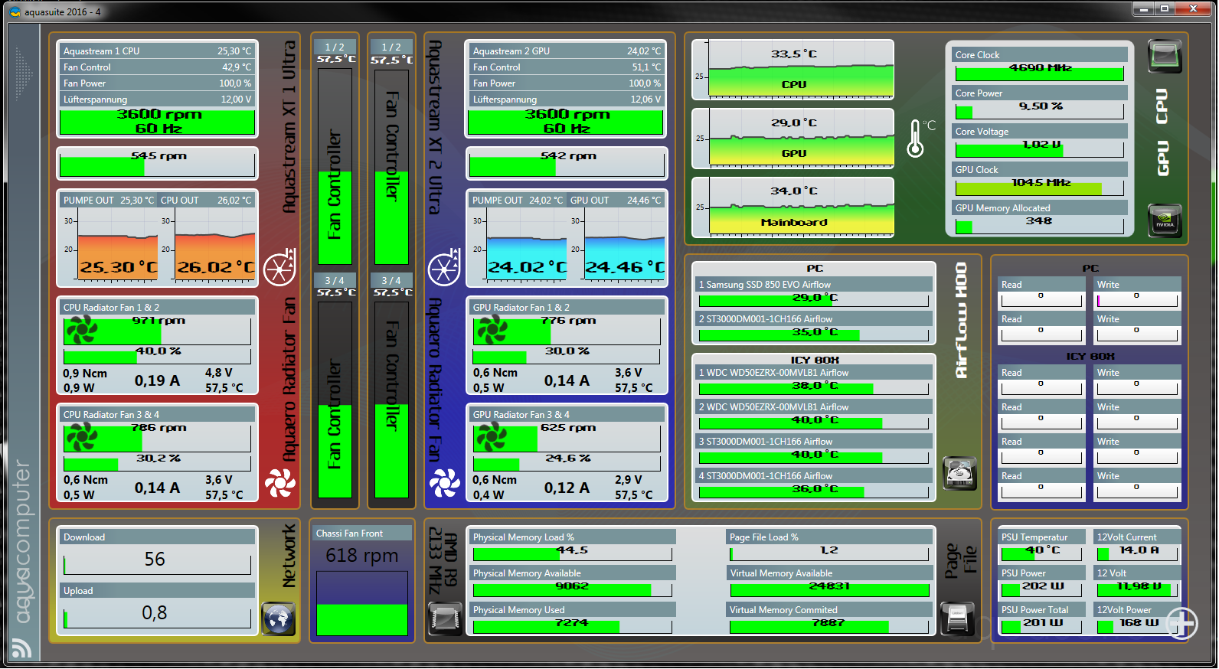
Task: Click the Aquastream 1 CPU header row
Action: click(157, 51)
